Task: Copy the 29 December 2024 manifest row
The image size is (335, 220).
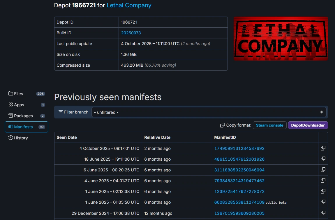Action: (323, 213)
